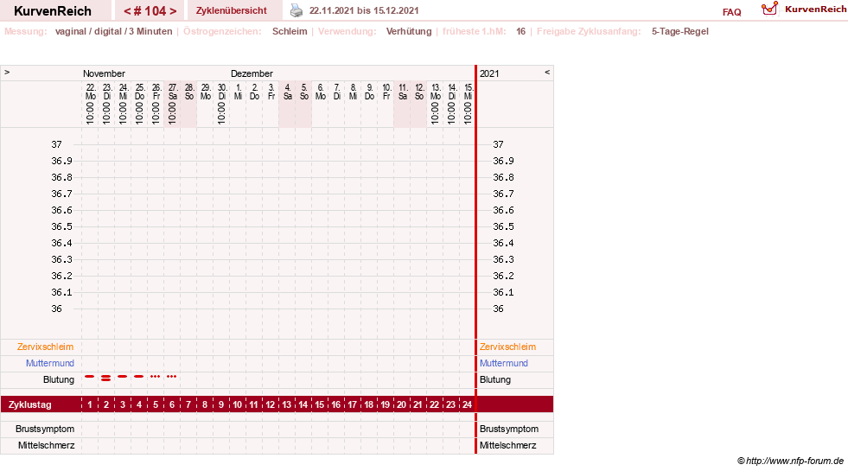
Task: Click date header 4. Sa
Action: pyautogui.click(x=287, y=92)
